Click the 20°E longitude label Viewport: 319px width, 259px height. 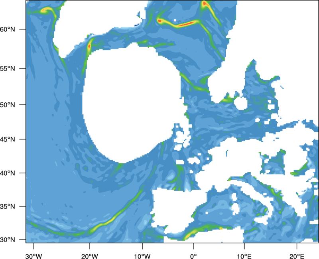pos(297,256)
